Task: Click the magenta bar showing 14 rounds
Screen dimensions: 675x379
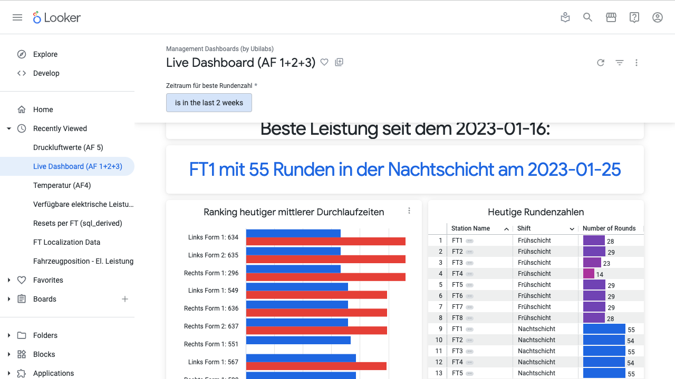Action: [x=589, y=274]
